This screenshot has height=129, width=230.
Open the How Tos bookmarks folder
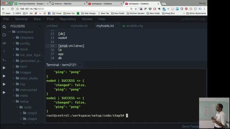tap(69, 13)
